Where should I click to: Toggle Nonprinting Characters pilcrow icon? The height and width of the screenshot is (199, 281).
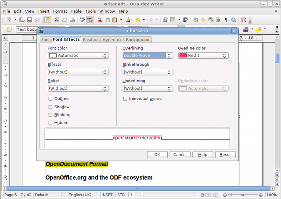pos(226,20)
